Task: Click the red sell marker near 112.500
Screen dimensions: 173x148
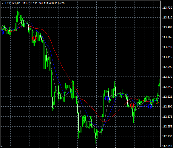Action: 132,105
